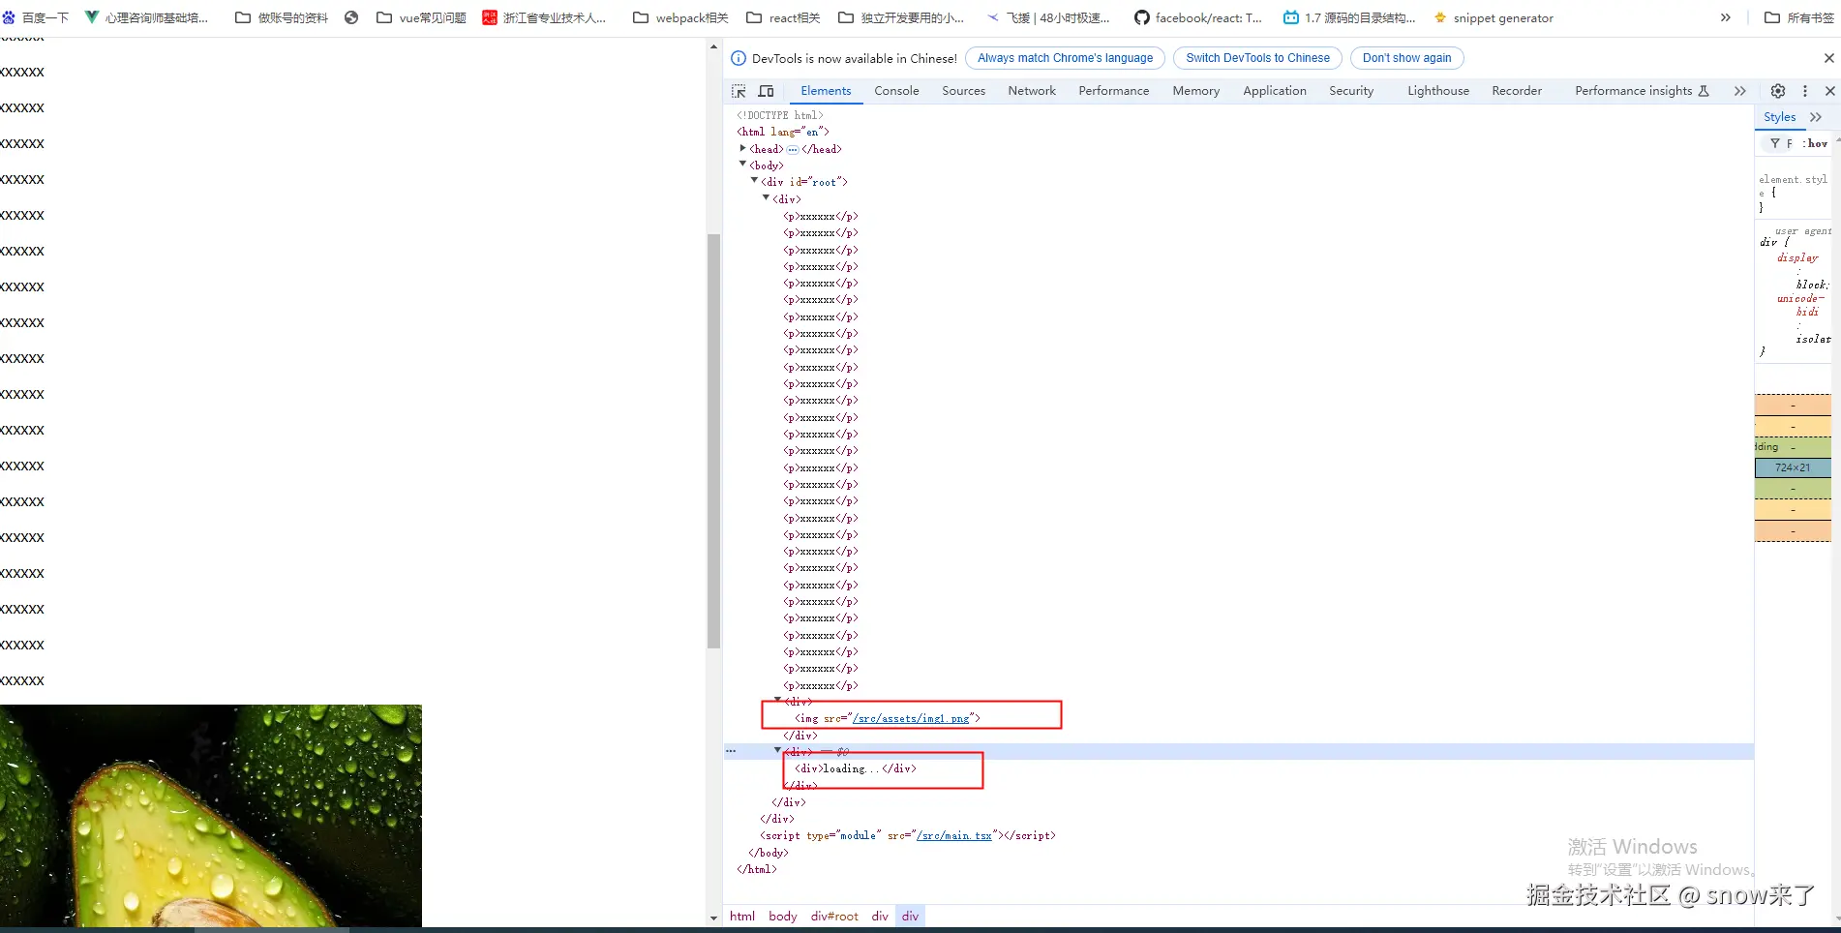Toggle the :hov element state
The width and height of the screenshot is (1841, 933).
(x=1816, y=143)
